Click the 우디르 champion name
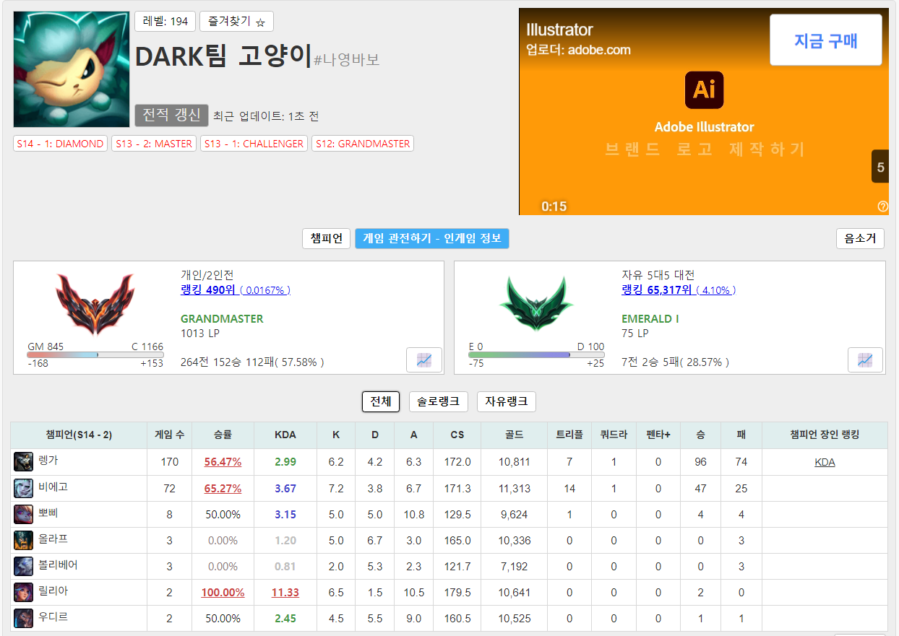The height and width of the screenshot is (636, 899). [53, 617]
